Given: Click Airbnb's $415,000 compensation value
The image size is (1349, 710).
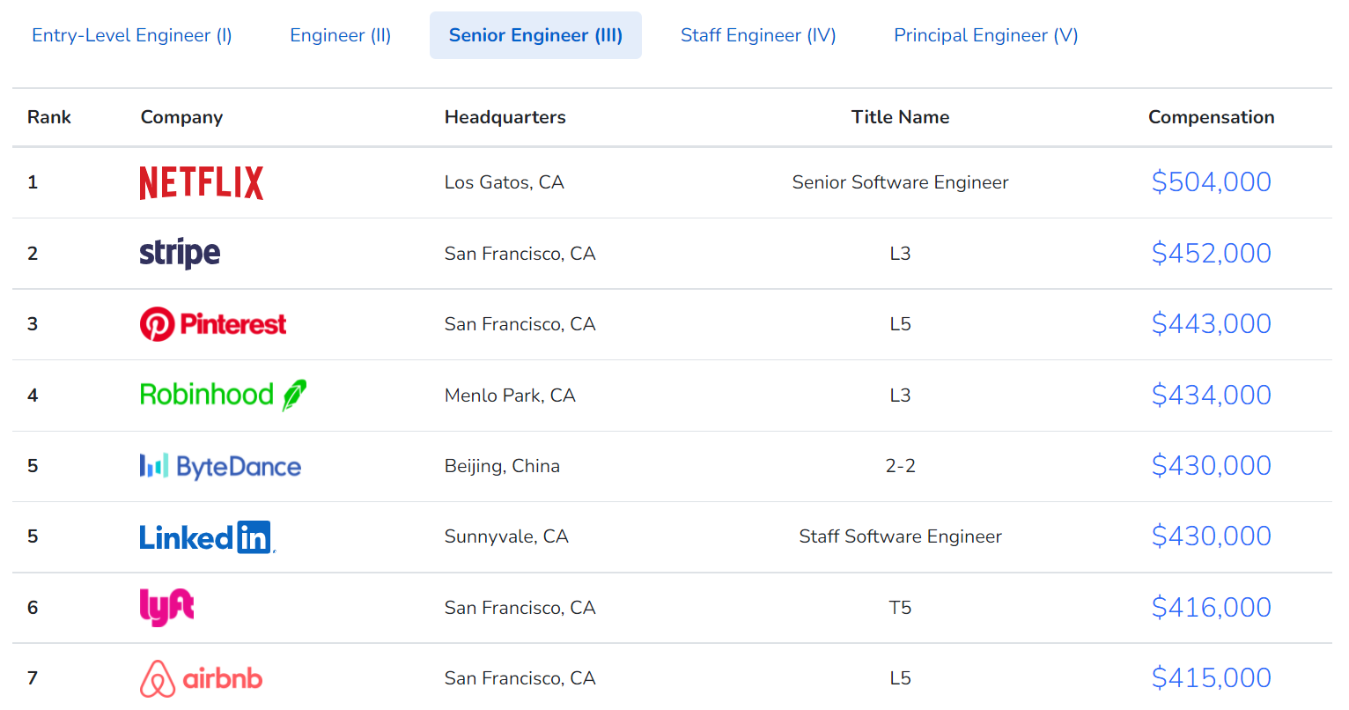Looking at the screenshot, I should click(1211, 678).
